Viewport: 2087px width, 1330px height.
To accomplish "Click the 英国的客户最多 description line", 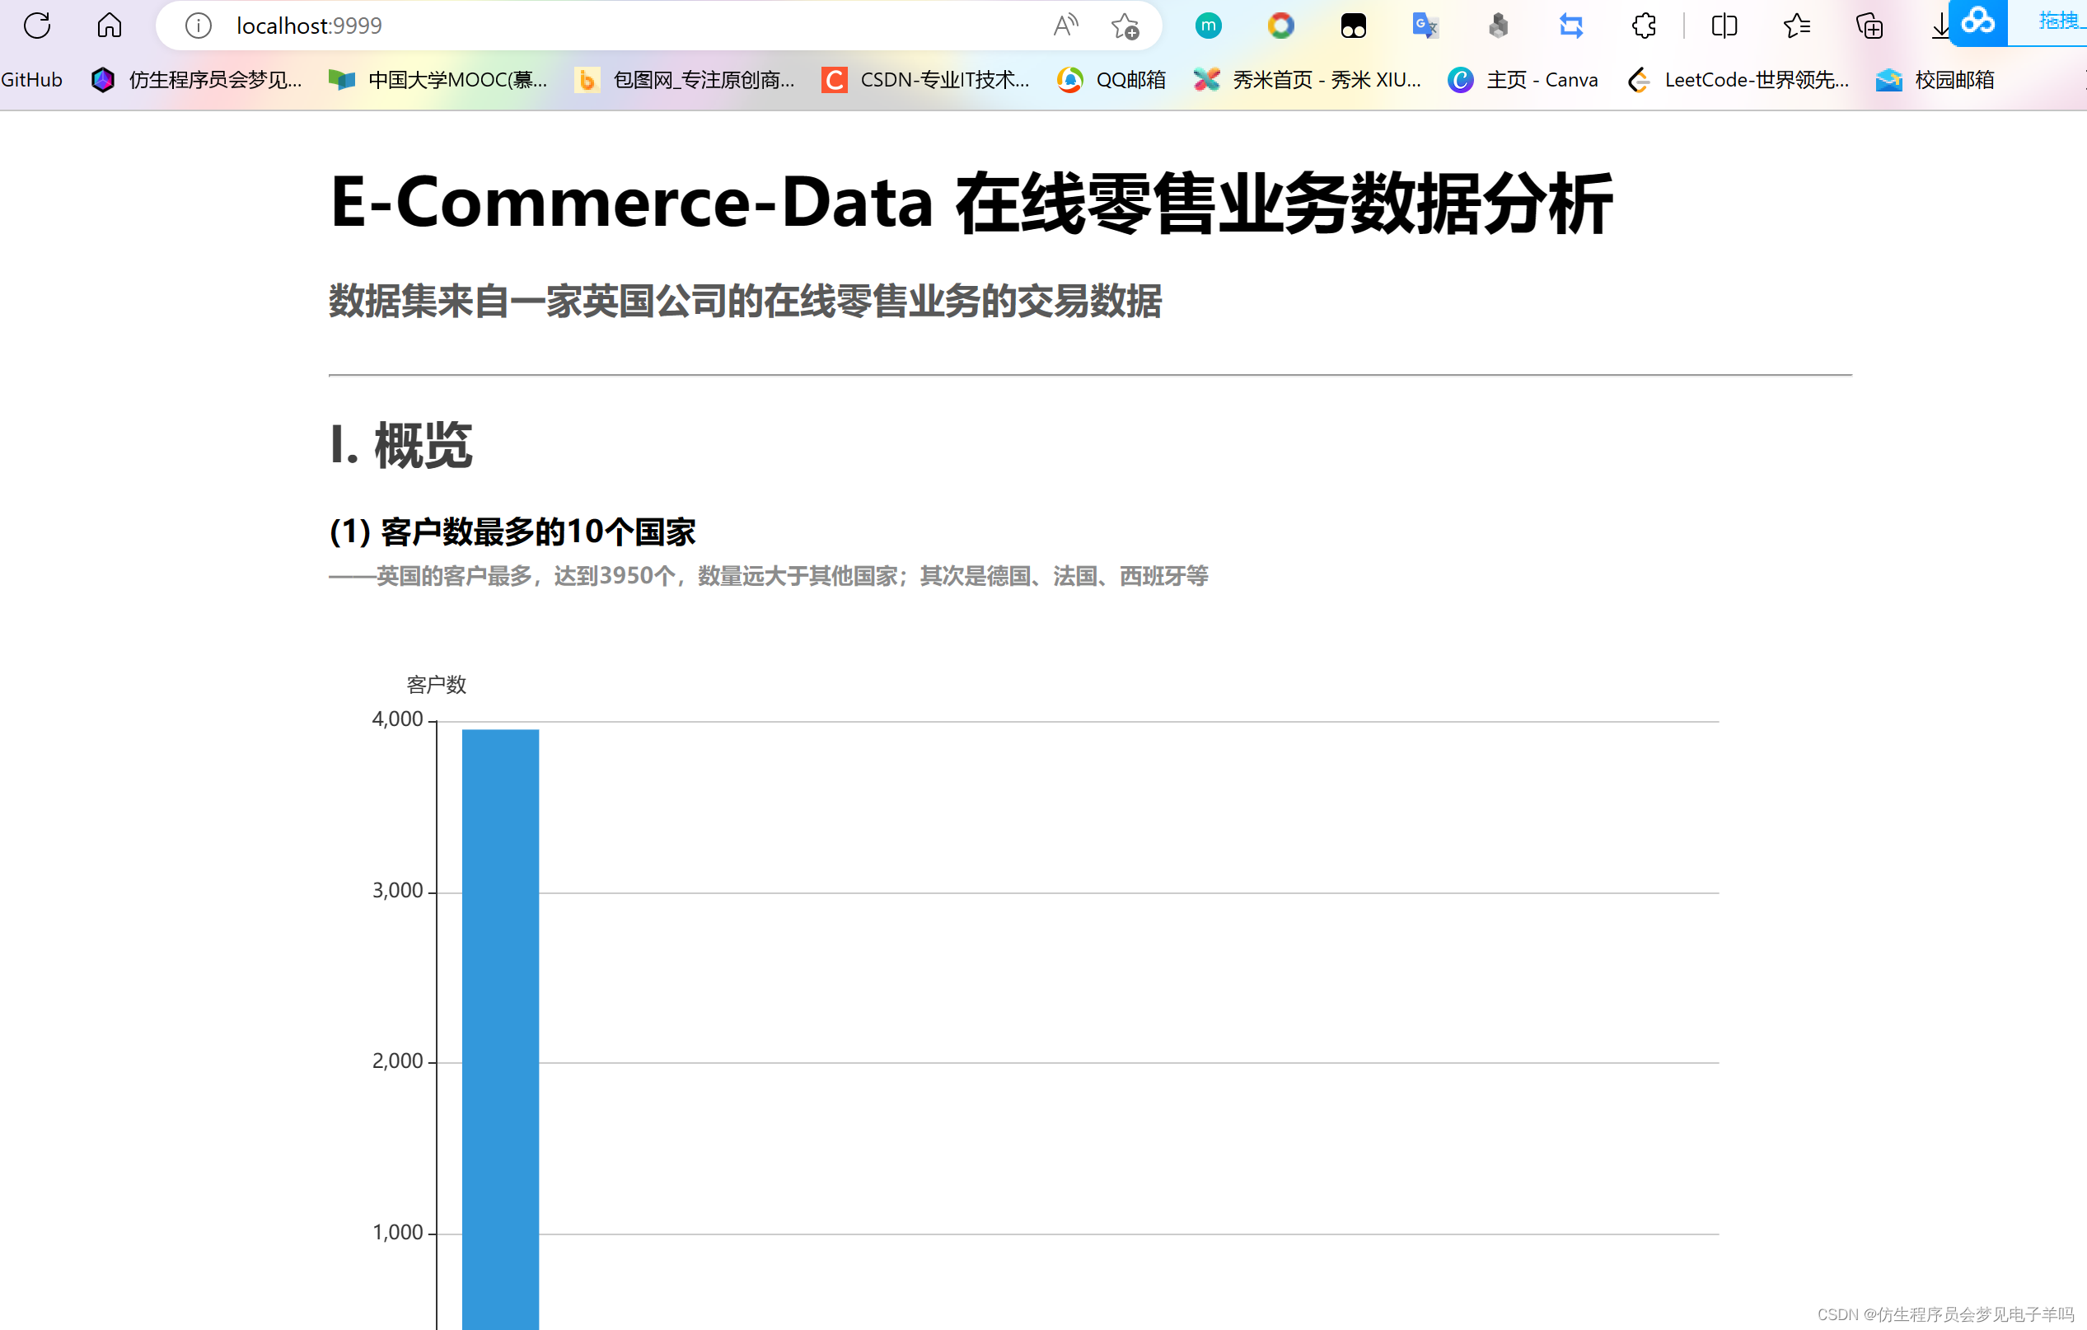I will (x=768, y=576).
